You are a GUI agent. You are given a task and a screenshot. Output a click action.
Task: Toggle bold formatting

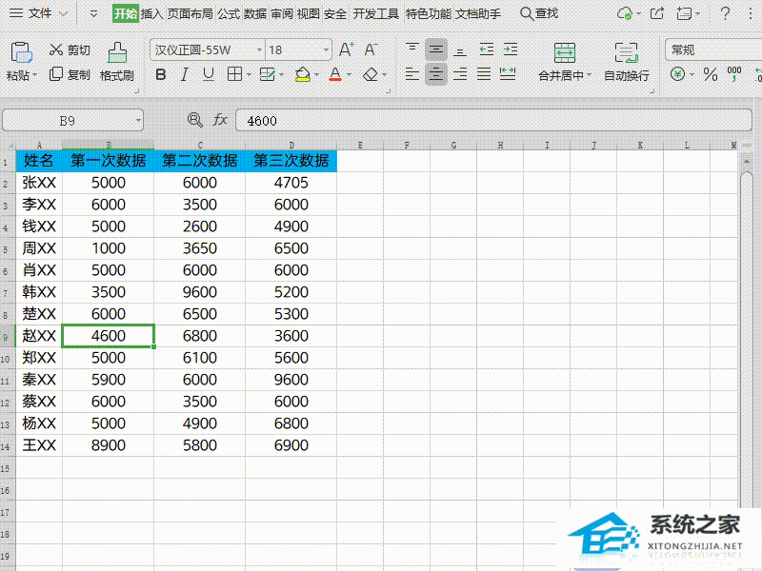coord(161,74)
